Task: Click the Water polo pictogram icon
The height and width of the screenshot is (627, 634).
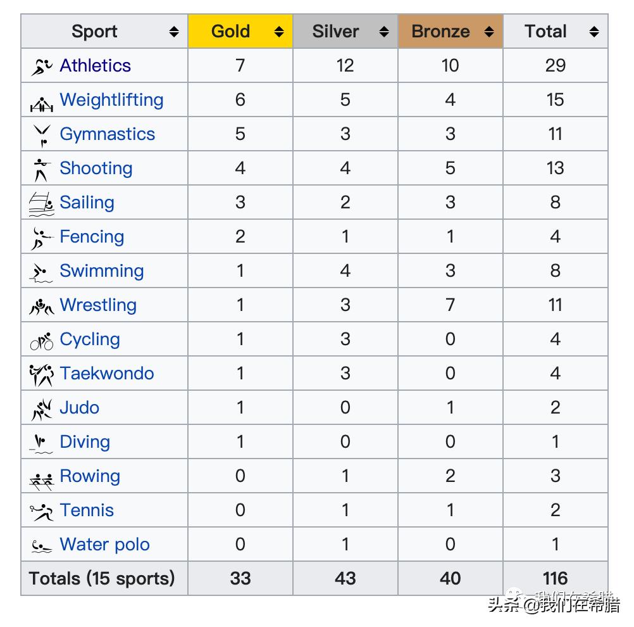Action: (x=42, y=546)
